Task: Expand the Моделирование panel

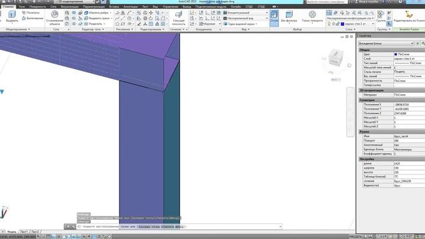Action: point(18,29)
